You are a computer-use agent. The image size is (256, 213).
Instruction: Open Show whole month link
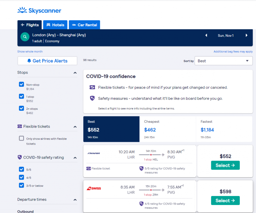point(30,52)
